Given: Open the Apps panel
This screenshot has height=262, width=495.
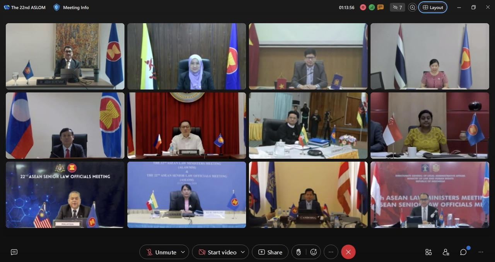Looking at the screenshot, I should (428, 252).
